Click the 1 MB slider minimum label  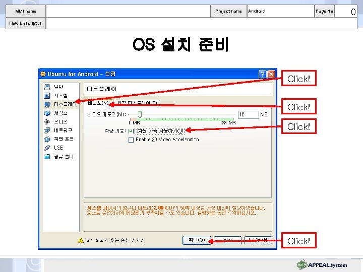point(135,122)
